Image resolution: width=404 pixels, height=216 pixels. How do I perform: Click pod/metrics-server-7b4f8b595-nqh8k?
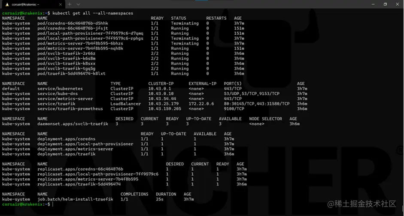(x=80, y=48)
